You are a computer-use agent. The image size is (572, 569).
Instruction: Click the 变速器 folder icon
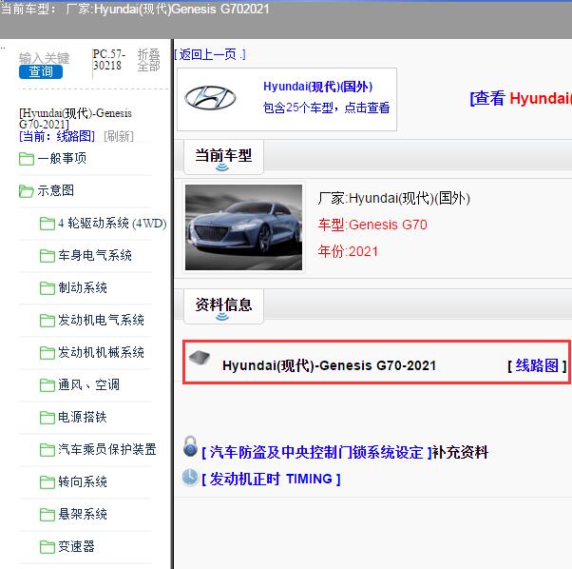48,547
